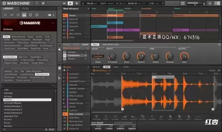Select the Samples type icon in Library
Screen dimensions: 222x132
(x=37, y=15)
